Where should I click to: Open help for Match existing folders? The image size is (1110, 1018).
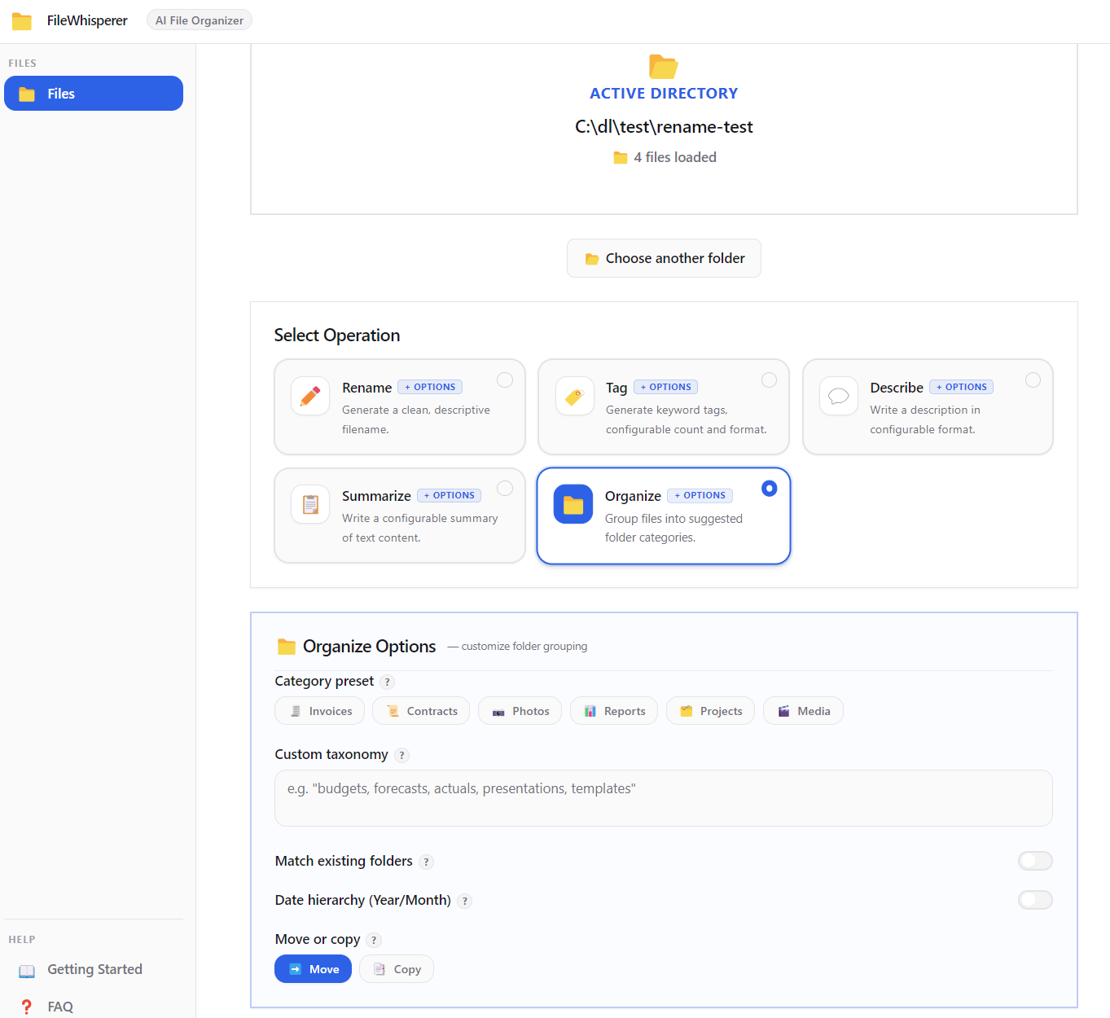(x=426, y=862)
